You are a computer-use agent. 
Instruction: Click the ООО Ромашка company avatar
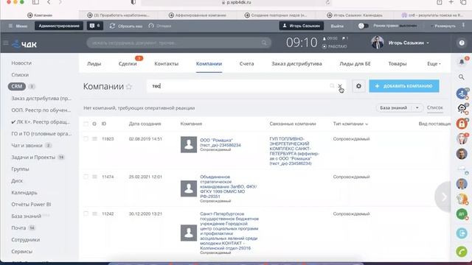(x=189, y=144)
